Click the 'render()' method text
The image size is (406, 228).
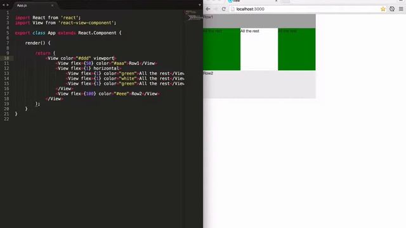pyautogui.click(x=36, y=43)
